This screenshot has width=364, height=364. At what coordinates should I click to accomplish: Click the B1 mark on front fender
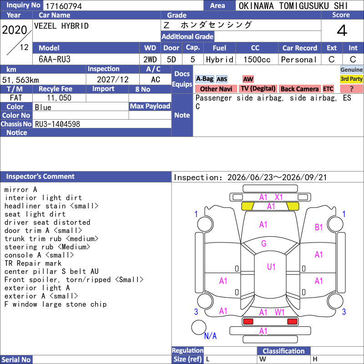(319, 227)
